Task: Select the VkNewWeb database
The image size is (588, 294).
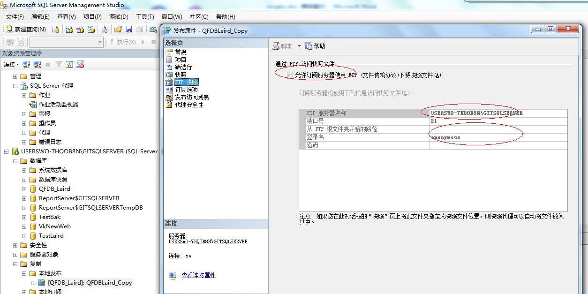Action: click(55, 226)
